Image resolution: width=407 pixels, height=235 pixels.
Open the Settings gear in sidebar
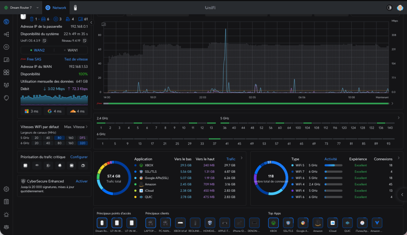tap(6, 189)
